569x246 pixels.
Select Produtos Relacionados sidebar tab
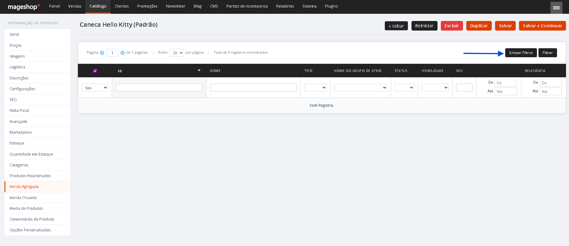[x=37, y=176]
